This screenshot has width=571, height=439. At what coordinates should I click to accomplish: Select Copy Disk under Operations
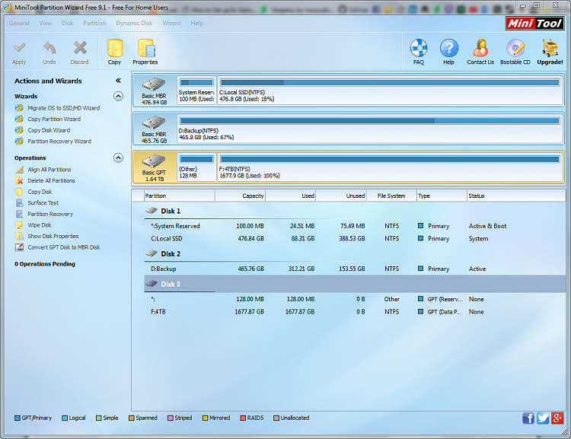(40, 192)
